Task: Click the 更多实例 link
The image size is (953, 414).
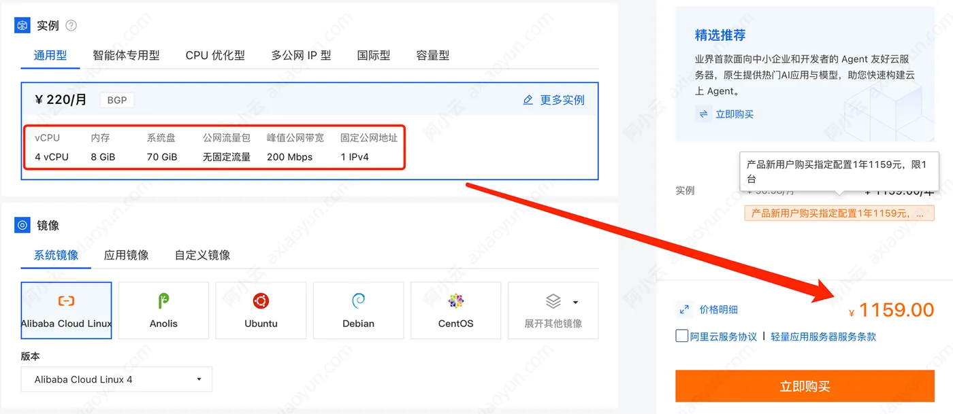Action: pos(562,100)
